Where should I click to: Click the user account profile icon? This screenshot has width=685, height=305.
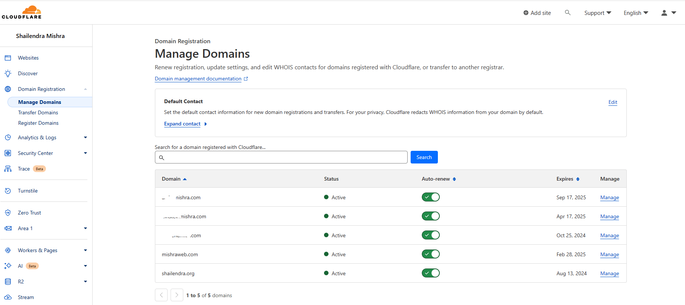click(x=664, y=13)
